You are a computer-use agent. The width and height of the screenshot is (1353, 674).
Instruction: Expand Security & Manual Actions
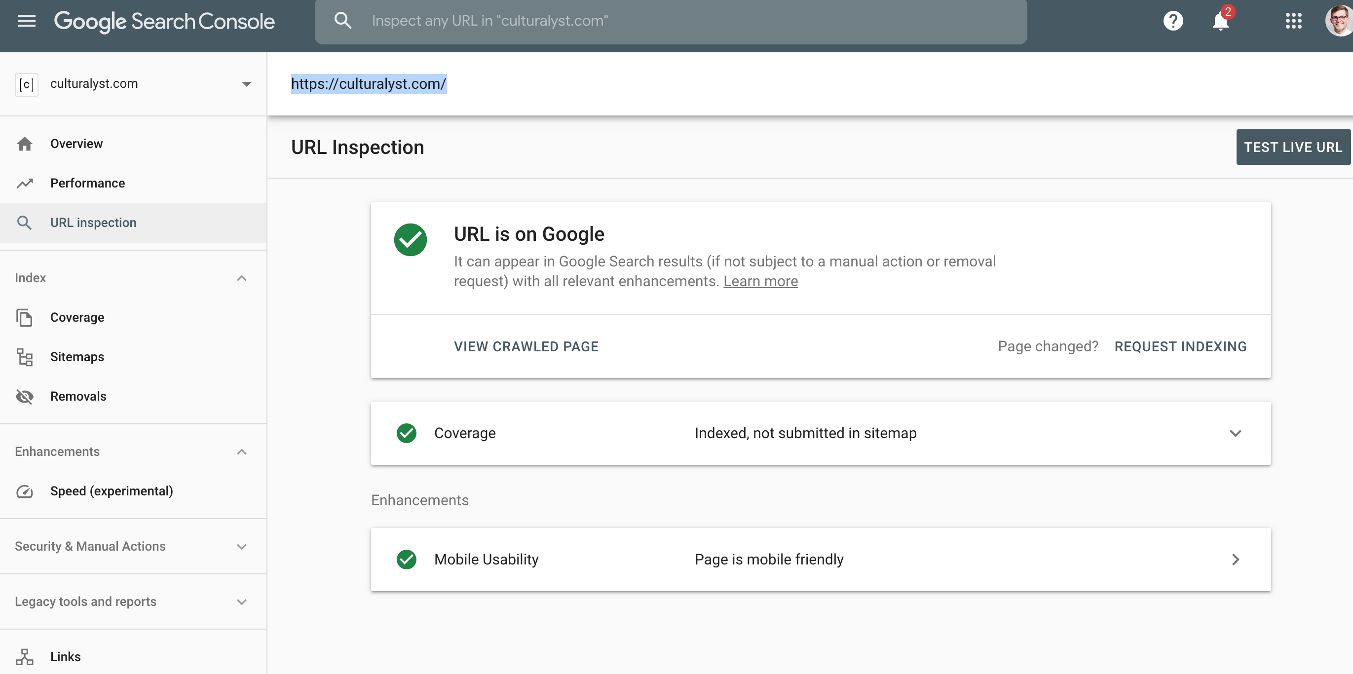point(242,546)
